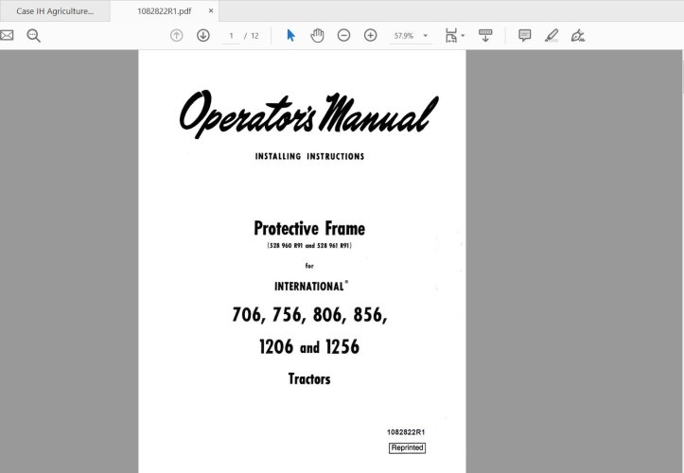Click the total pages 12 label
The width and height of the screenshot is (684, 473).
click(x=254, y=36)
